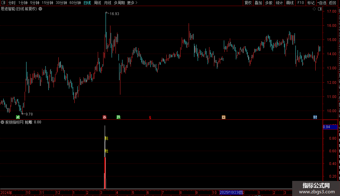The width and height of the screenshot is (340, 196).
Task: Open the 多周期 tab
Action: tap(119, 3)
